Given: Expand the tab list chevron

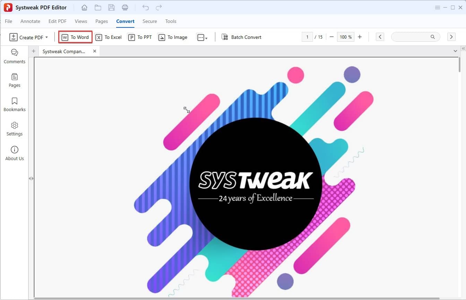Looking at the screenshot, I should pyautogui.click(x=455, y=51).
